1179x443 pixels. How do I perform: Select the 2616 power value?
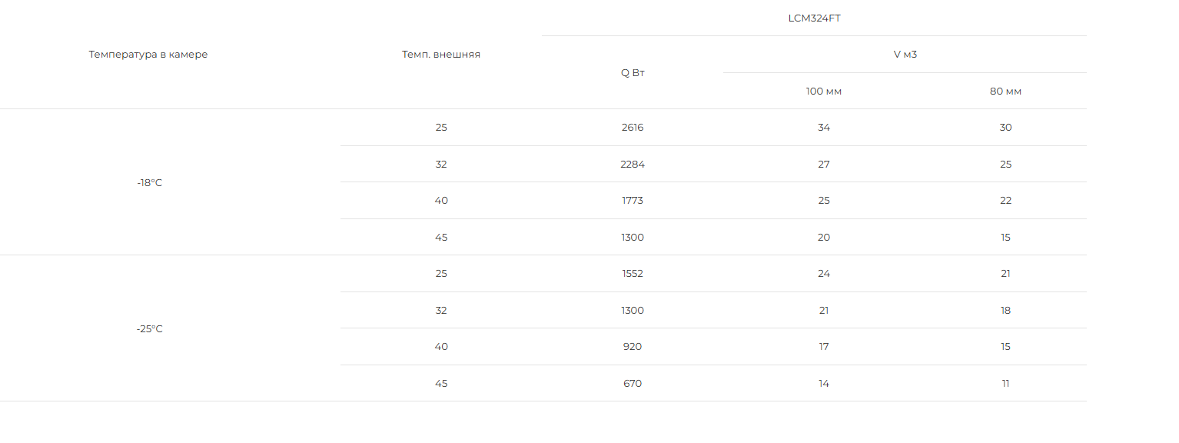coord(633,128)
